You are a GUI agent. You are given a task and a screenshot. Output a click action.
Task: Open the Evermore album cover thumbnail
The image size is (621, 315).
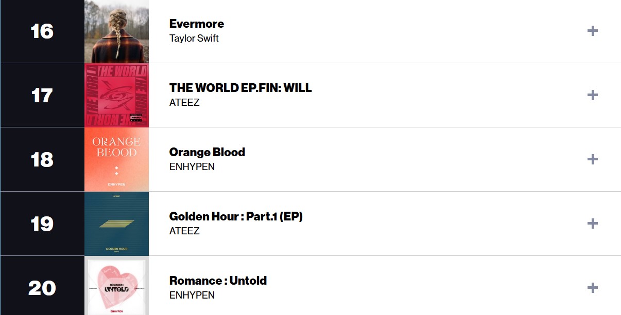coord(116,31)
